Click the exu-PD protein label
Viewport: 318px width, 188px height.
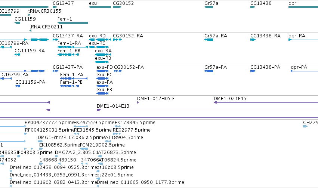click(105, 67)
